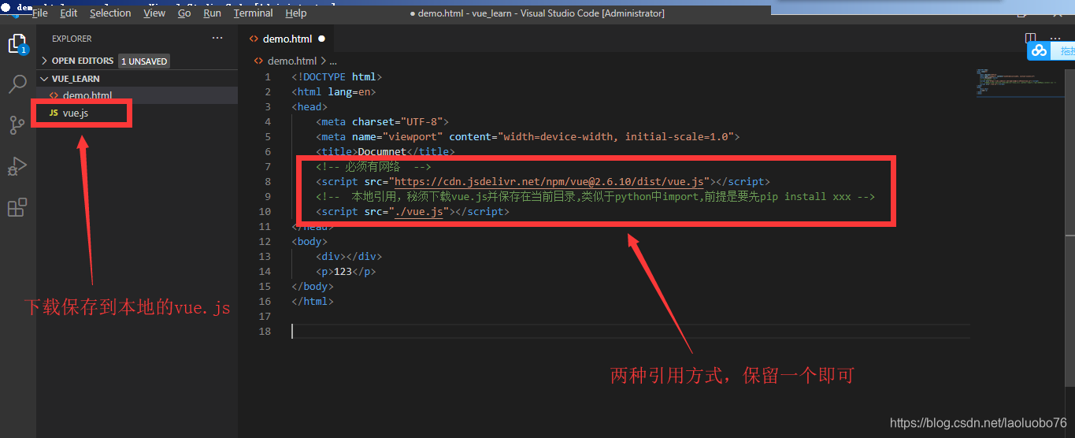Click the opening <head> tag on line 3
Screen dimensions: 1075x438
point(310,106)
